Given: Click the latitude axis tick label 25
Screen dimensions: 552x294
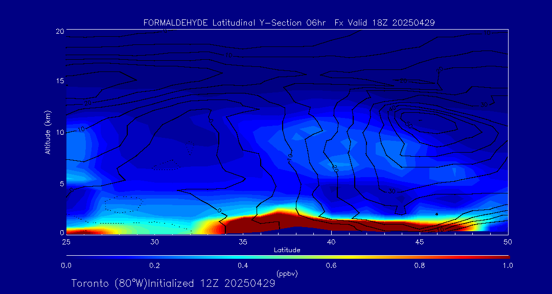Looking at the screenshot, I should (66, 242).
